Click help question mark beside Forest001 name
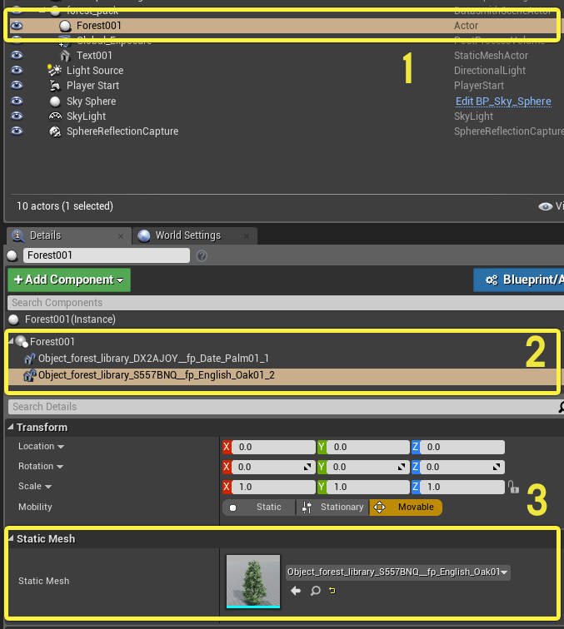This screenshot has height=629, width=564. pos(202,255)
